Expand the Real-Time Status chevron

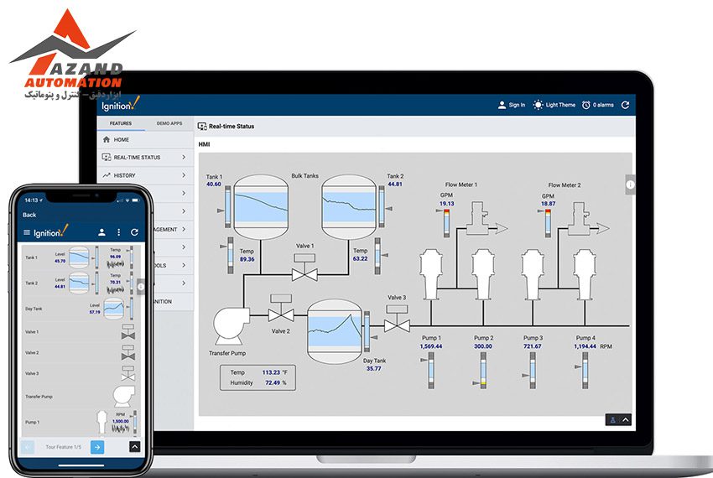pyautogui.click(x=184, y=157)
